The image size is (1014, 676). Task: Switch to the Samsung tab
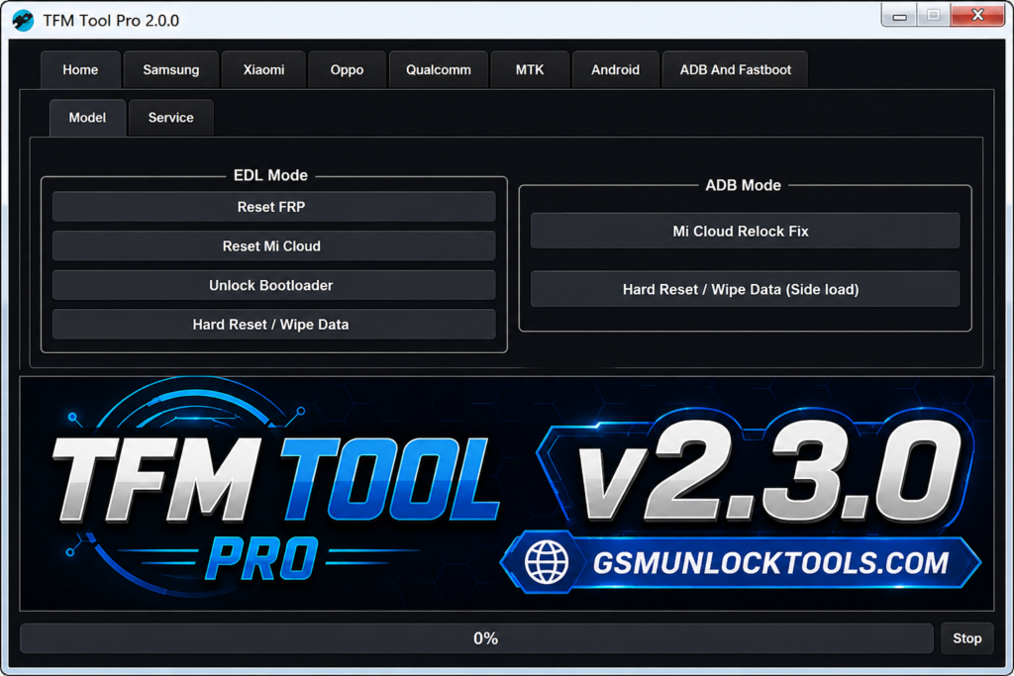click(x=170, y=70)
